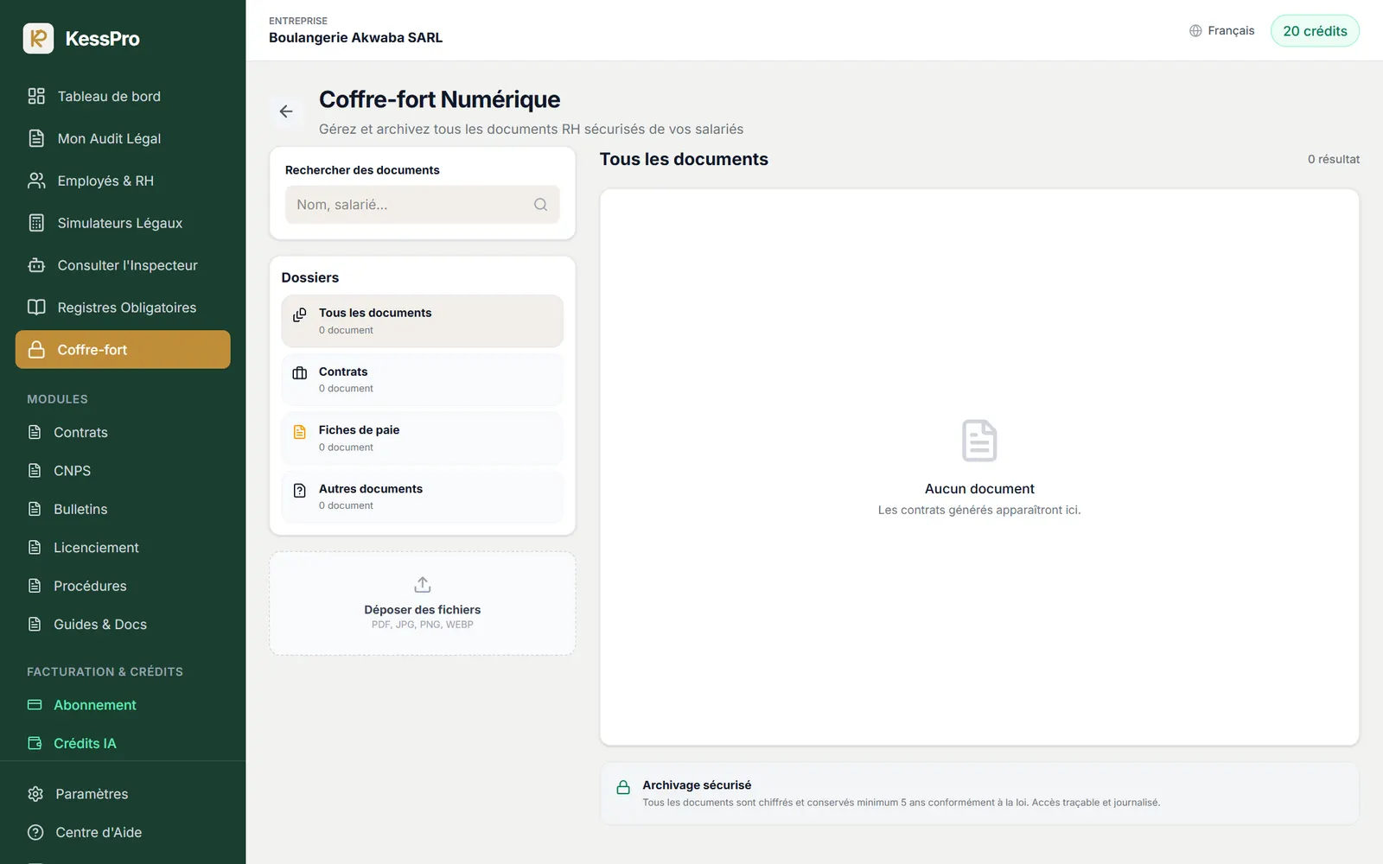The image size is (1383, 864).
Task: Click the 0 résultat counter text
Action: click(x=1333, y=159)
